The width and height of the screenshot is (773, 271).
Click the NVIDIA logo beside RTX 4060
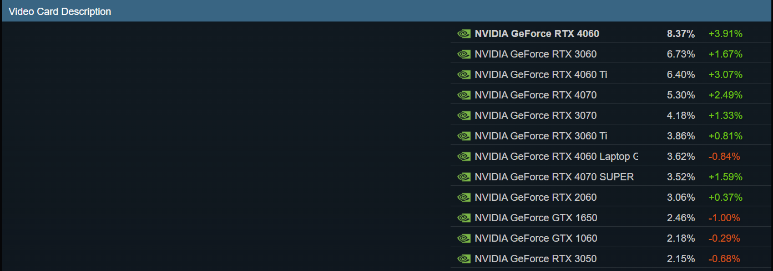[x=464, y=34]
